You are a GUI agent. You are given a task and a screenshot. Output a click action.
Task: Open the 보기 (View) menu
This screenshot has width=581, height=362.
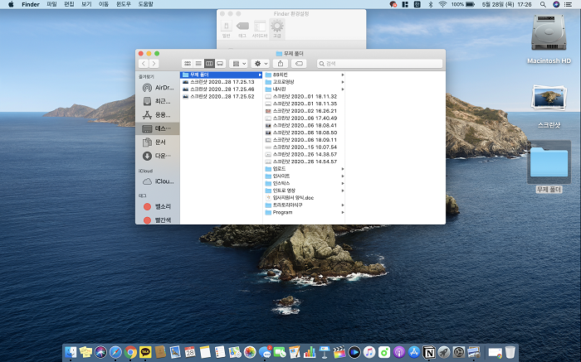click(86, 4)
